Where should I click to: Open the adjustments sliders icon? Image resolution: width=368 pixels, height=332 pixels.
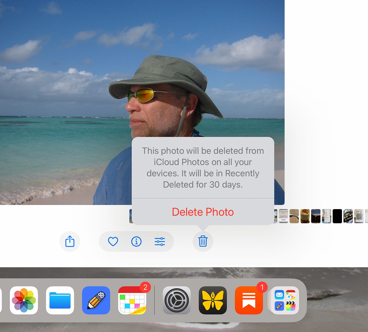tap(160, 241)
